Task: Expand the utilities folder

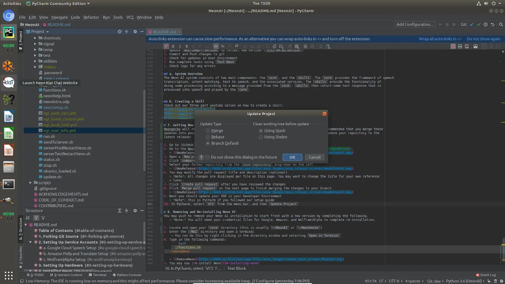Action: (x=35, y=61)
